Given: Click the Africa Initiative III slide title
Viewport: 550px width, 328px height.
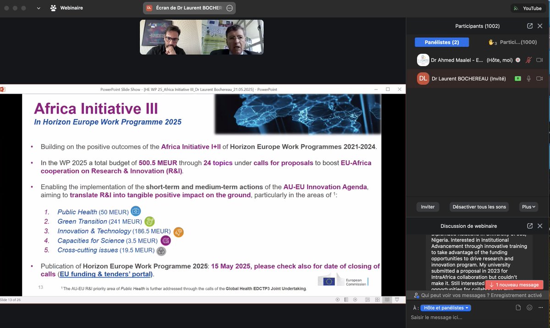Looking at the screenshot, I should click(96, 109).
